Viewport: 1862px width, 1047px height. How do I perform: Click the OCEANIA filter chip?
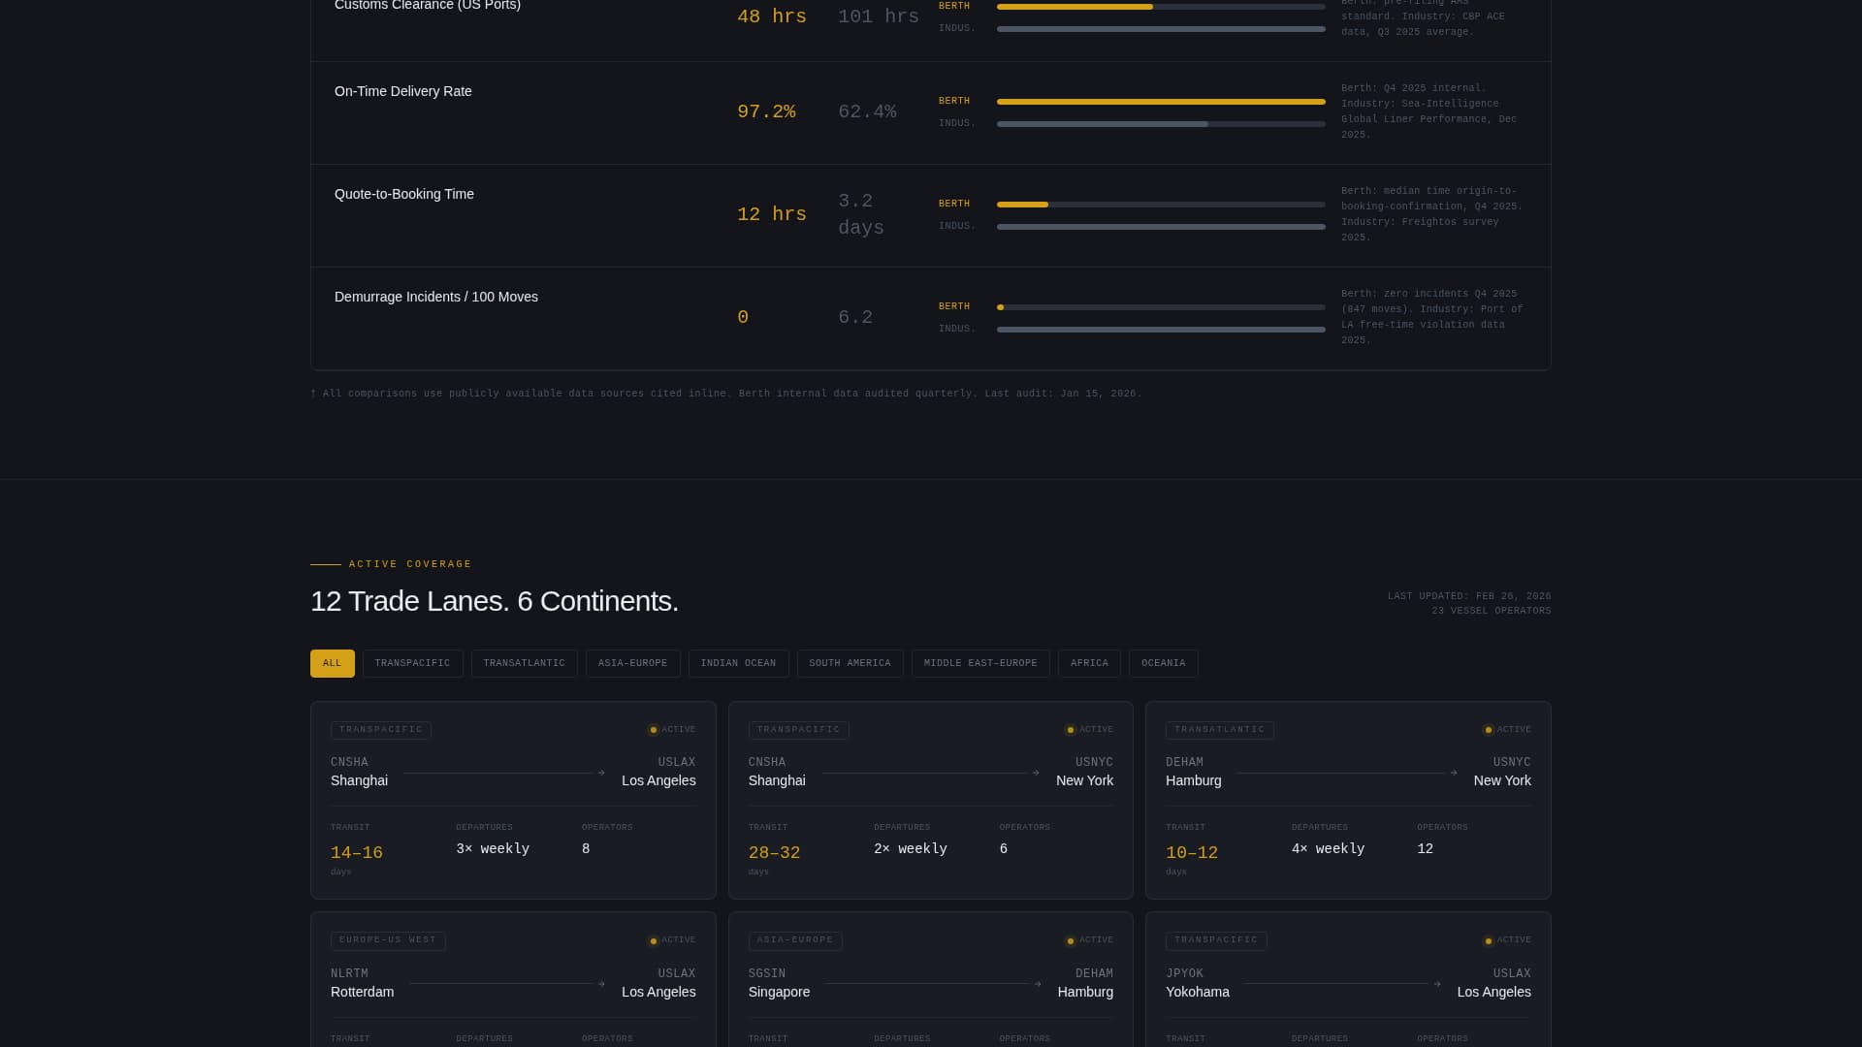click(1163, 663)
